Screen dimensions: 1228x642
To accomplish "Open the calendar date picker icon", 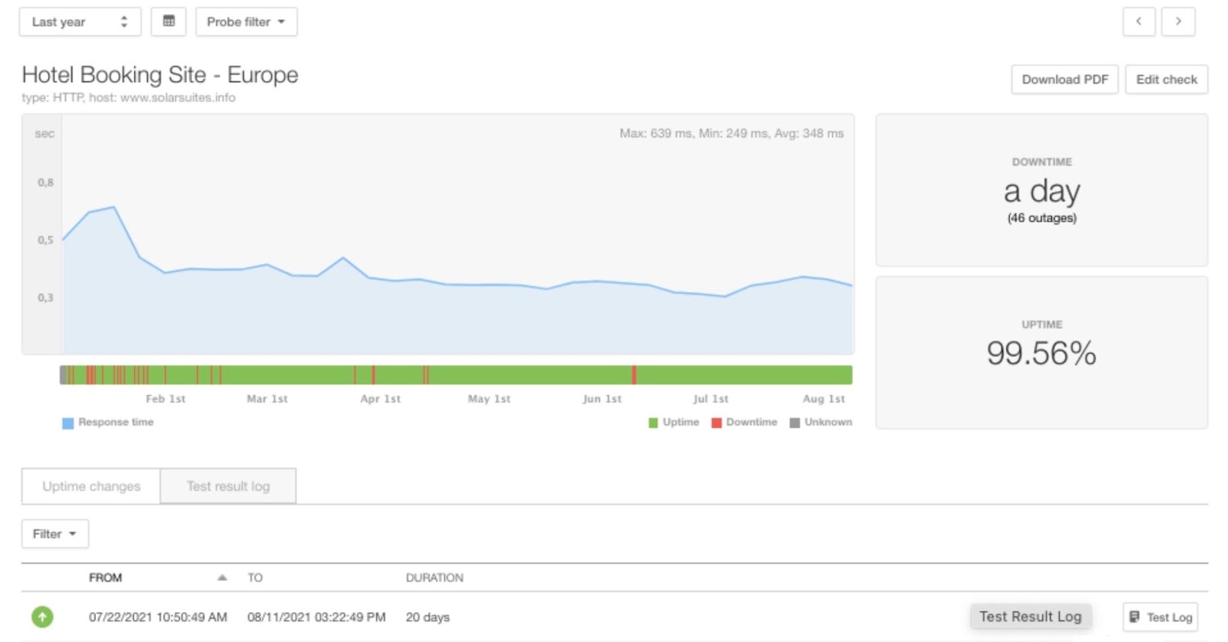I will pos(169,21).
